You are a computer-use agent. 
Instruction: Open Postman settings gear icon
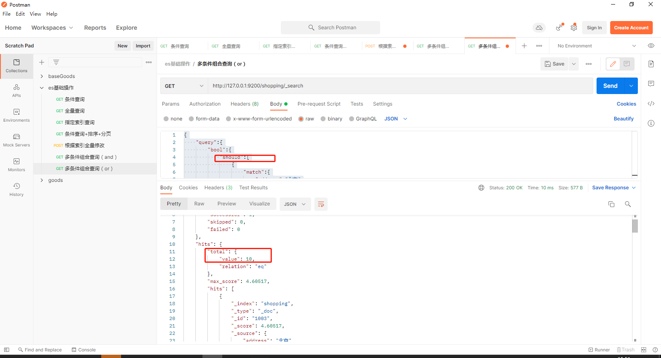point(574,28)
